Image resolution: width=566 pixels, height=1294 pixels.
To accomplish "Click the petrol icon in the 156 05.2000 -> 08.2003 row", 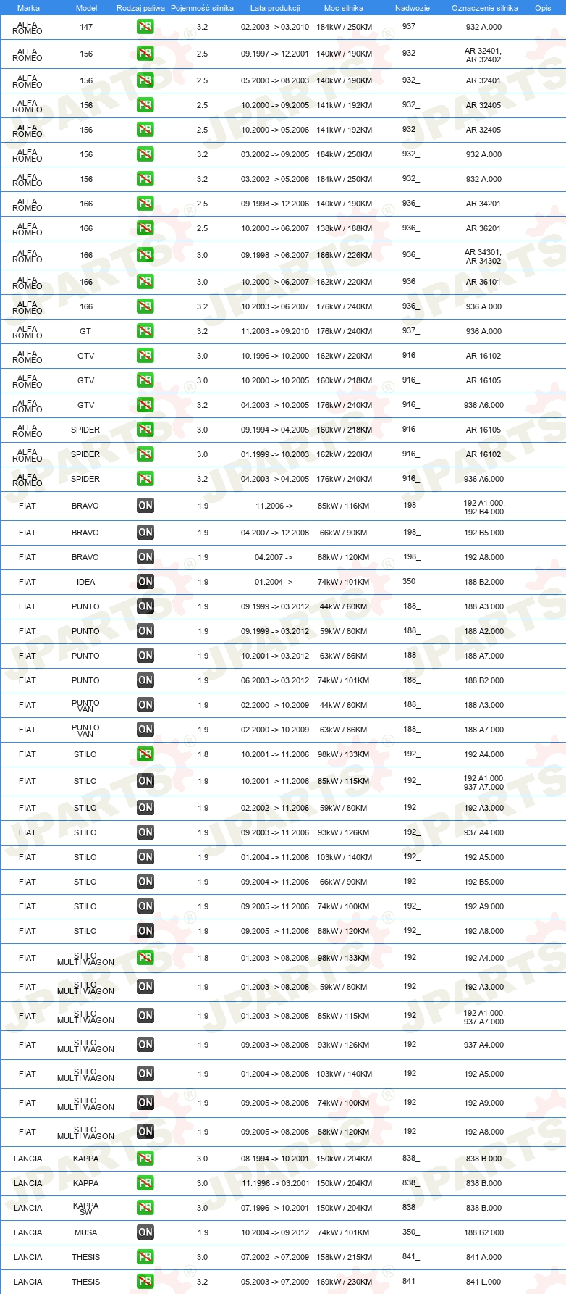I will 145,80.
